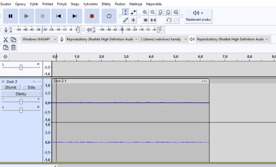Open the Stopy menu
276x167 pixels.
[75, 4]
